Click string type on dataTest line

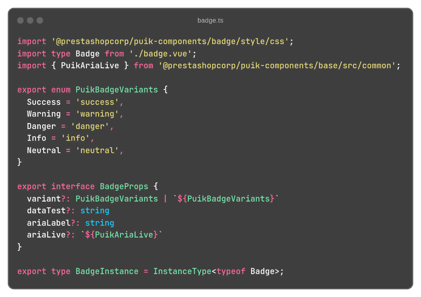(x=95, y=211)
